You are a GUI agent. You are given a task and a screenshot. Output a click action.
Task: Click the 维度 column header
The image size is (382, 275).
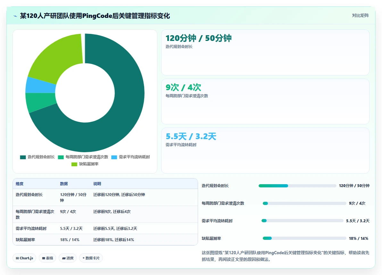coord(20,184)
